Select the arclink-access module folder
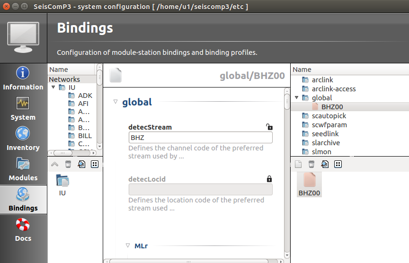This screenshot has height=263, width=409. pyautogui.click(x=334, y=89)
